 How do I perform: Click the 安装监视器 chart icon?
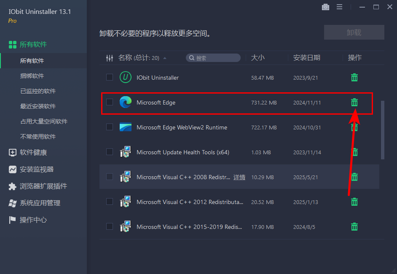click(x=12, y=169)
